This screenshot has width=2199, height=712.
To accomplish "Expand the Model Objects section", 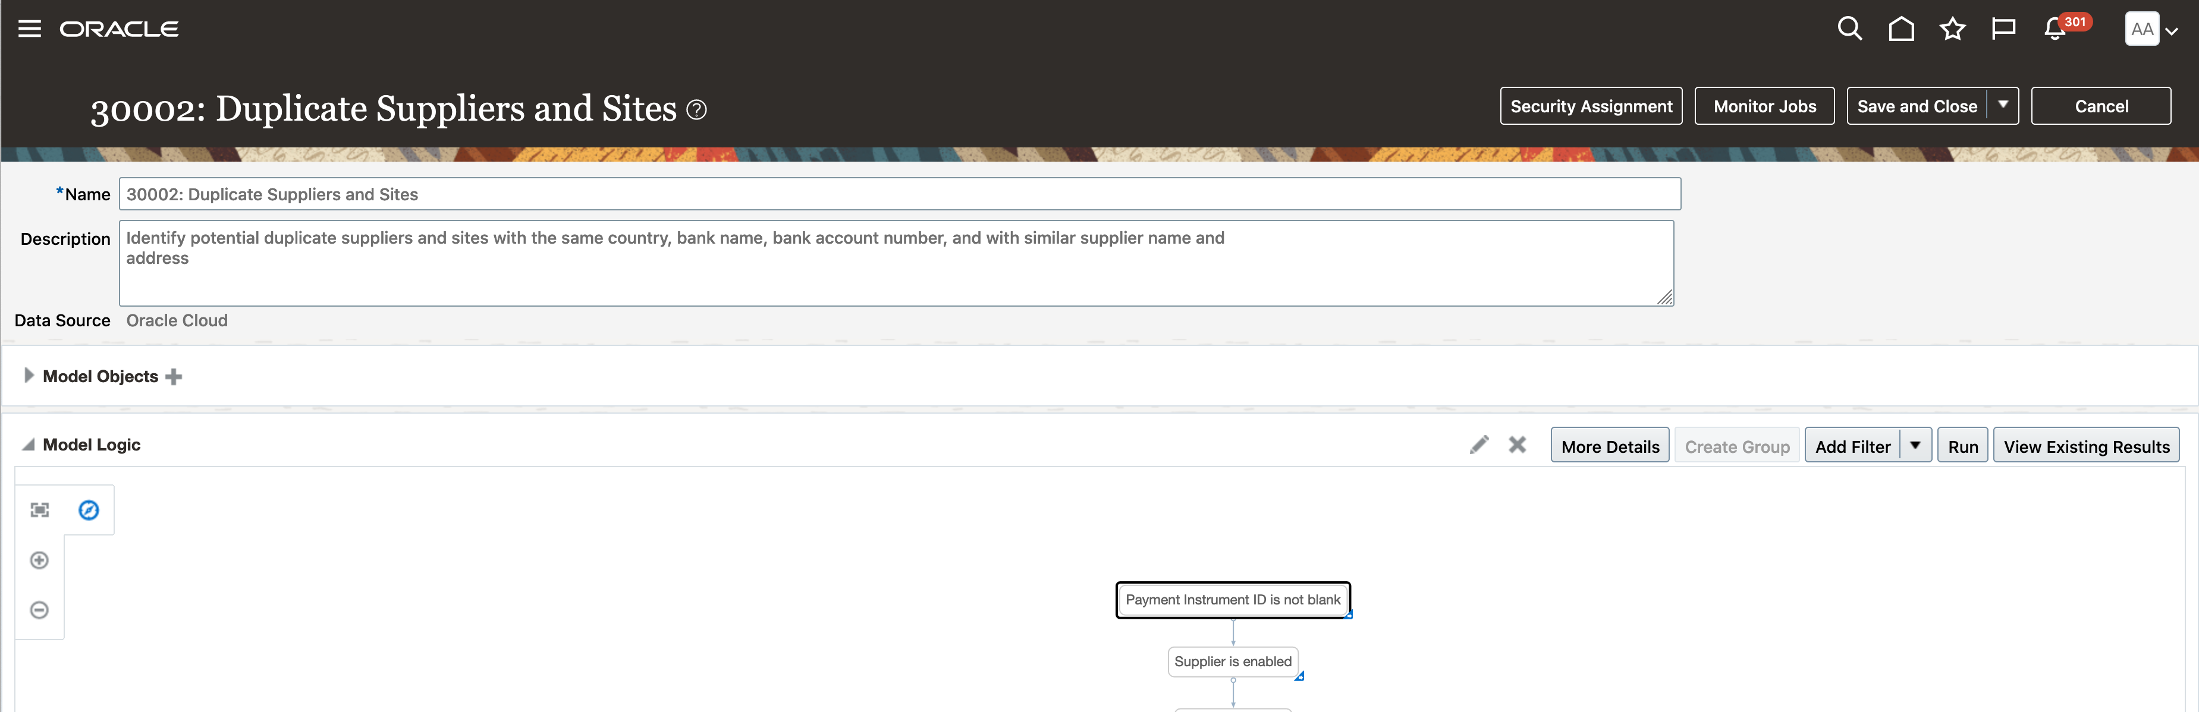I will coord(28,376).
